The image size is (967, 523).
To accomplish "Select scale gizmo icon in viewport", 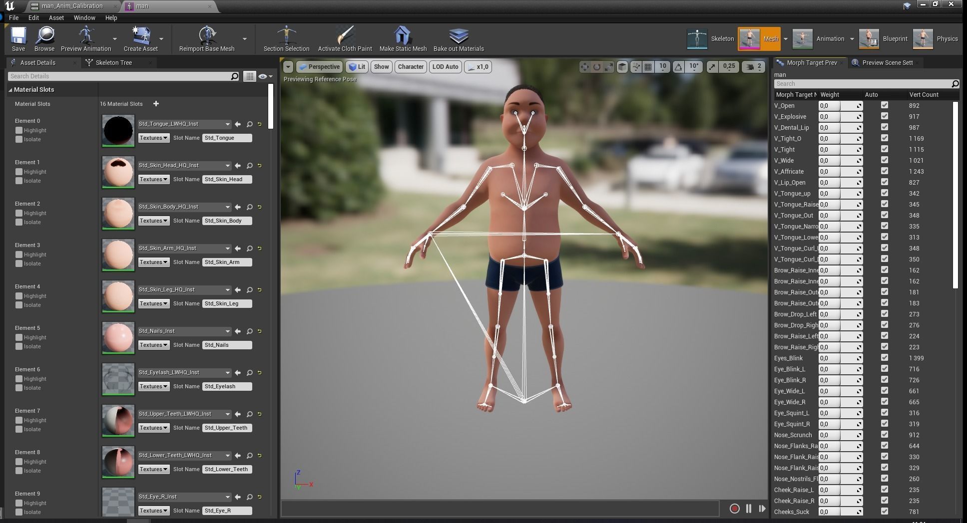I will (x=609, y=67).
